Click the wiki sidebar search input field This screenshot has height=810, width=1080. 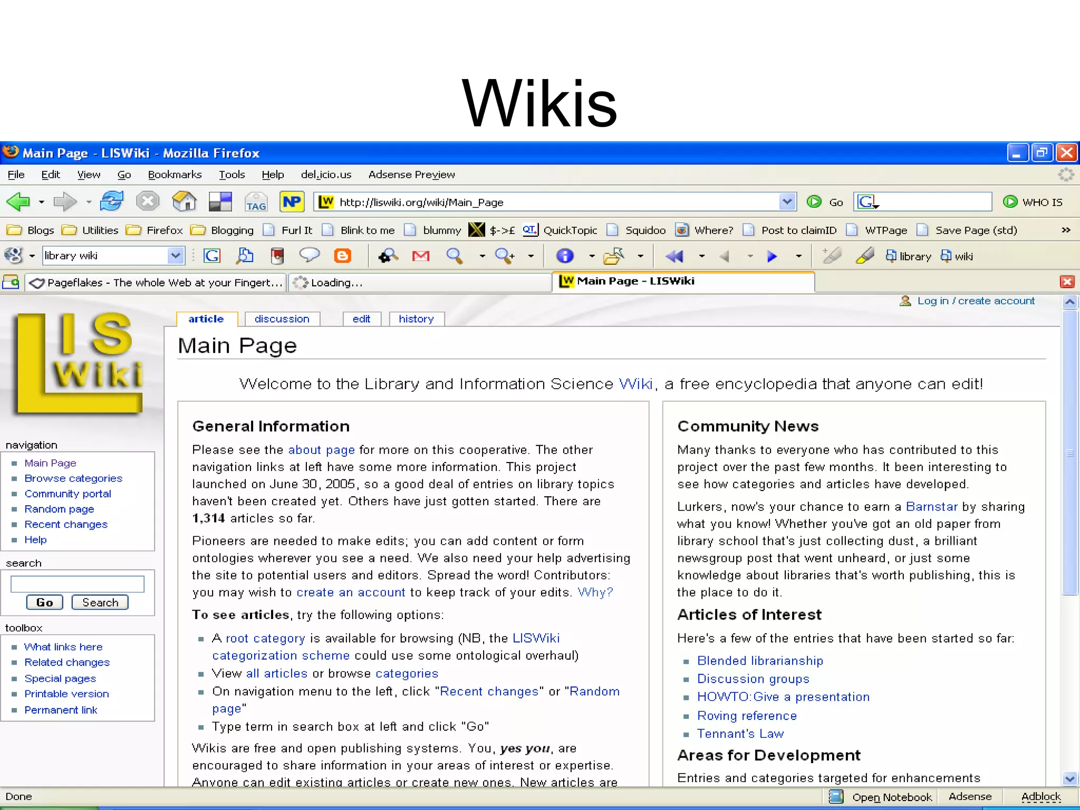point(78,584)
